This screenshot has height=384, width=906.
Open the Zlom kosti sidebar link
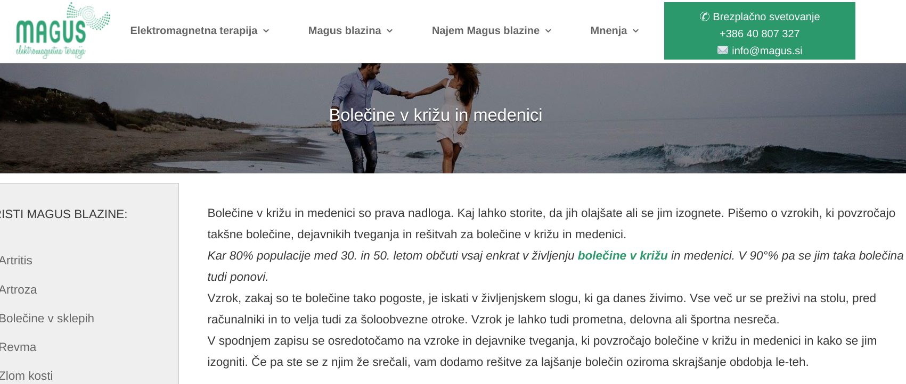tap(26, 376)
